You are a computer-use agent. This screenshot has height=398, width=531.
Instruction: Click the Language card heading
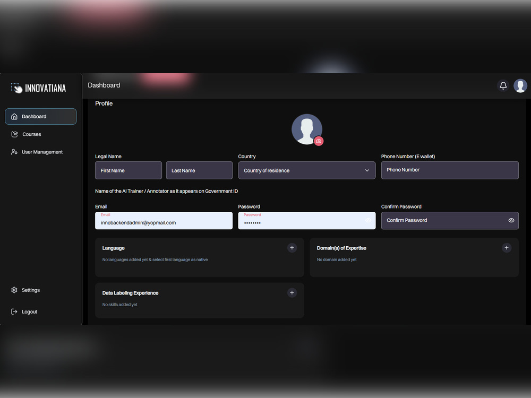pyautogui.click(x=114, y=248)
